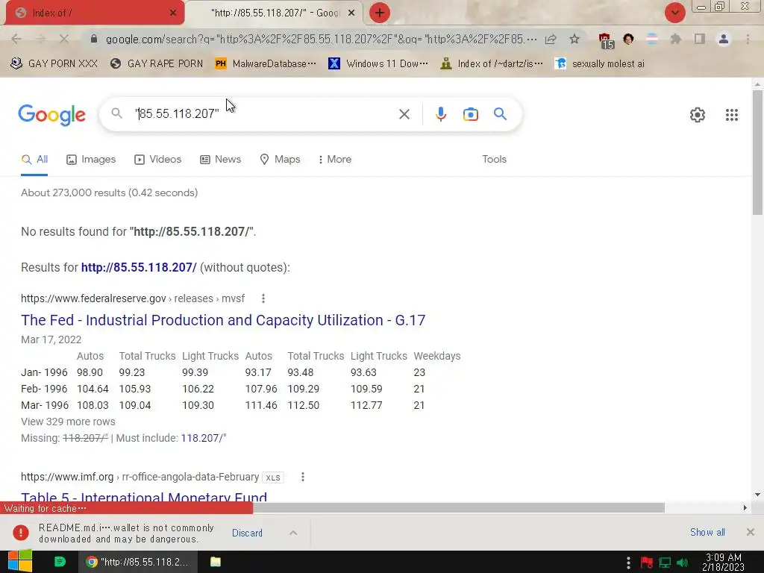This screenshot has width=764, height=573.
Task: Select Chrome window taskbar button
Action: [138, 562]
